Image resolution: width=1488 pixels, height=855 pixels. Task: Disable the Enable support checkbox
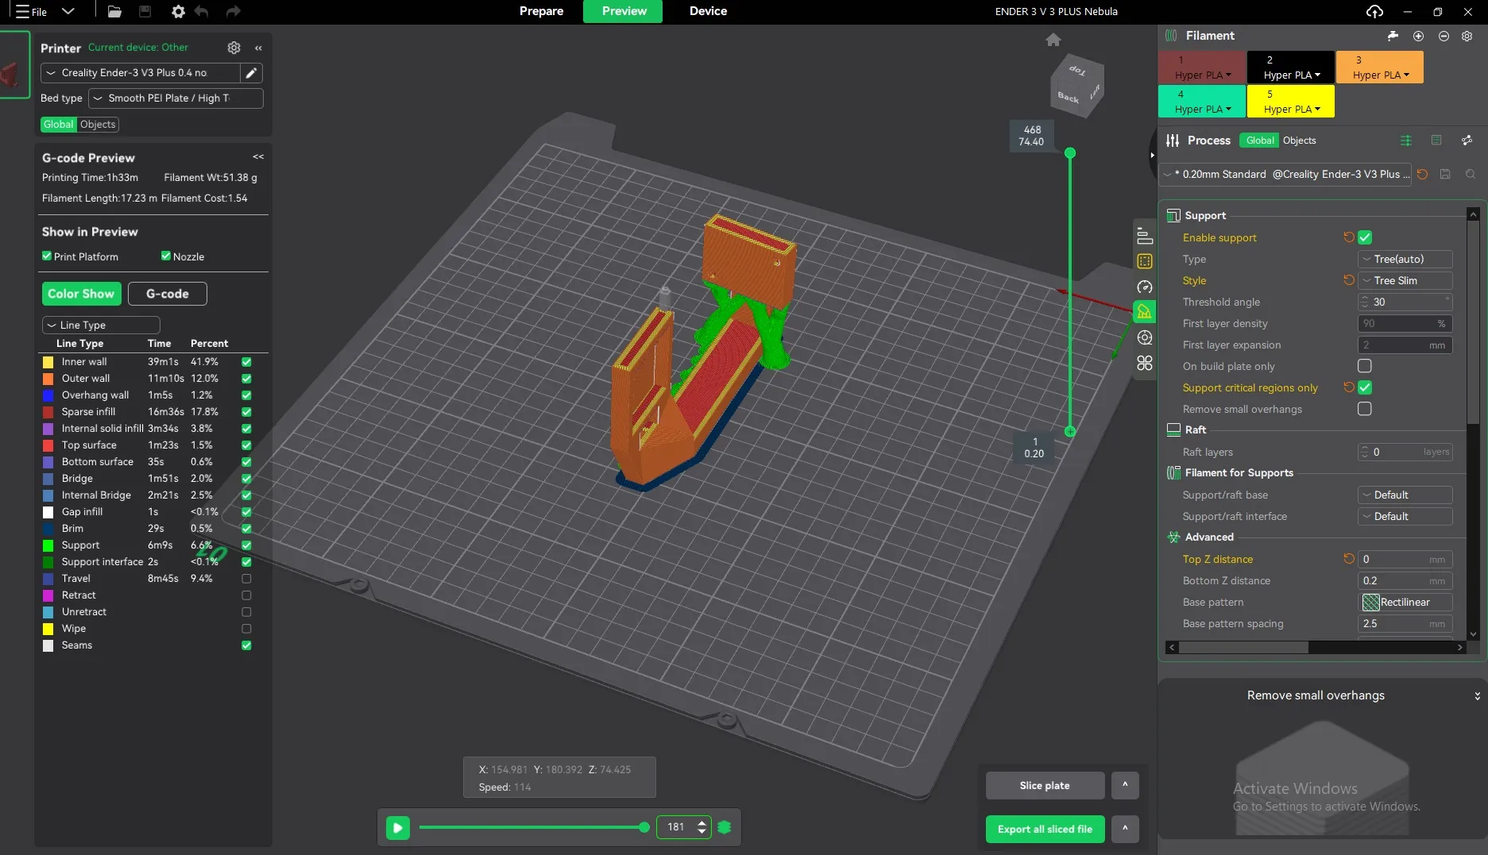pyautogui.click(x=1365, y=237)
